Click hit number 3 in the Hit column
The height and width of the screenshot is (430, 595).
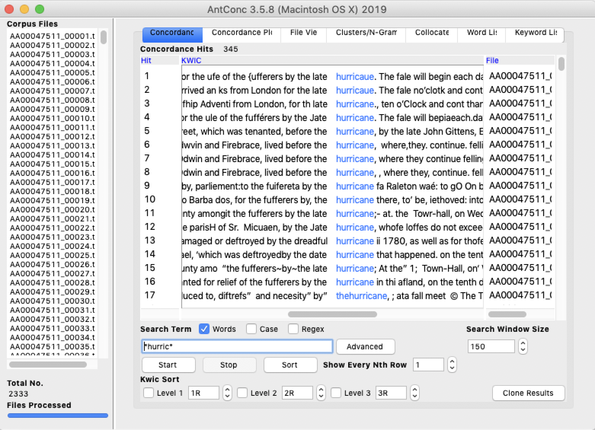[x=147, y=104]
